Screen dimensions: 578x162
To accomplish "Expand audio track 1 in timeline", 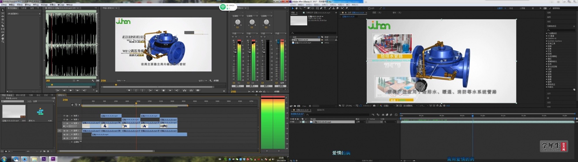I will click(x=72, y=131).
